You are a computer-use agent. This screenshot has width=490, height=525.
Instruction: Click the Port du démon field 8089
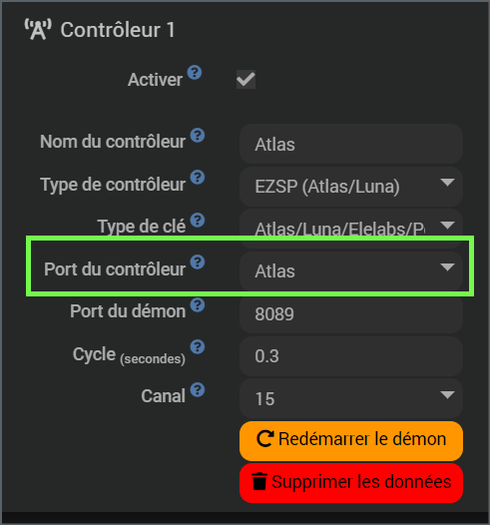coord(351,313)
